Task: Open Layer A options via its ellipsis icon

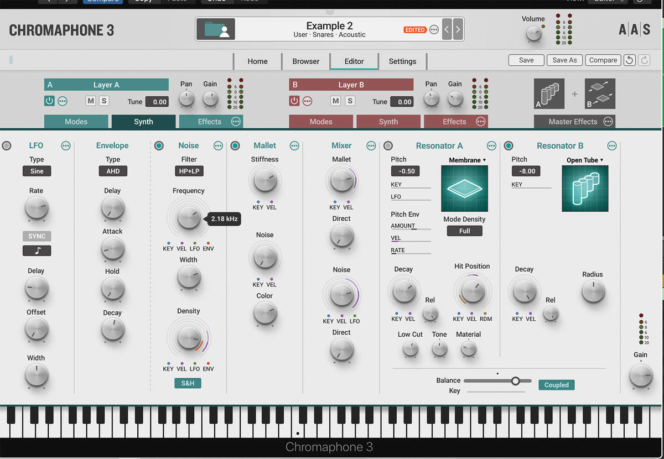Action: pyautogui.click(x=63, y=101)
